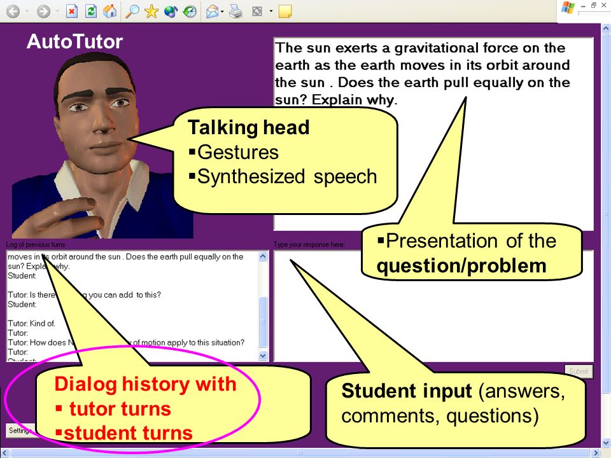The width and height of the screenshot is (611, 458).
Task: Submit the student response
Action: pyautogui.click(x=579, y=371)
